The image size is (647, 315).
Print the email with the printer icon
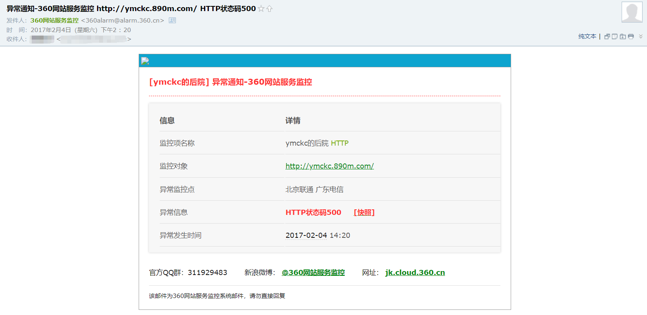(631, 36)
